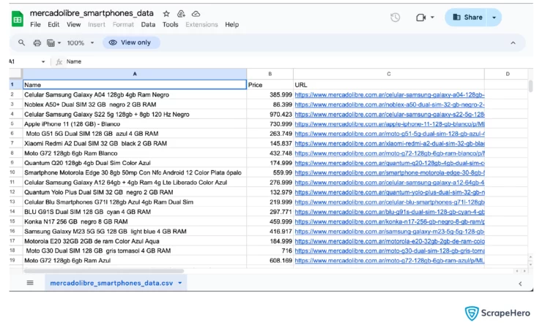This screenshot has height=328, width=545.
Task: Select column B header
Action: [x=270, y=74]
